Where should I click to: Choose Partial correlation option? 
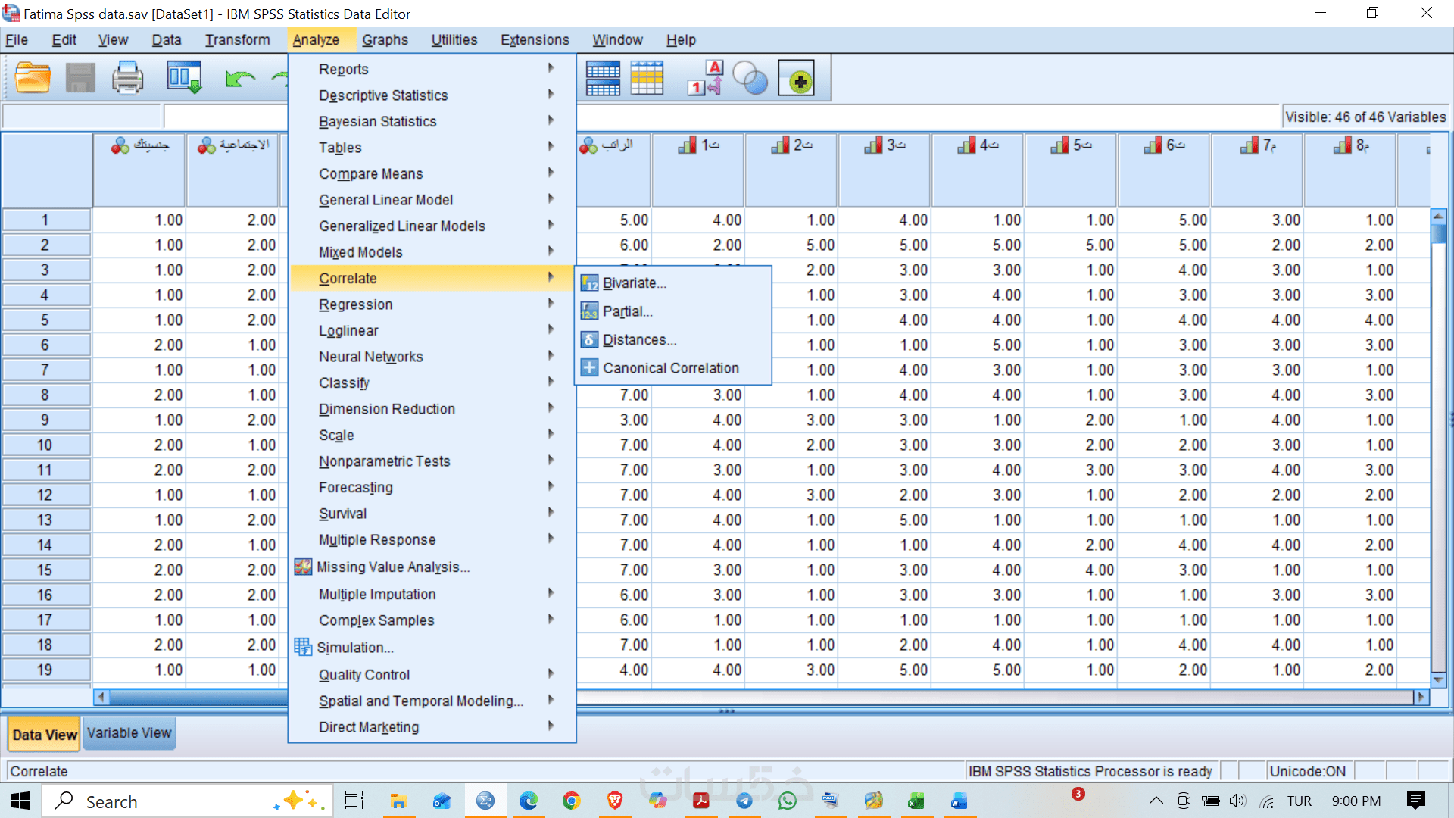(627, 311)
